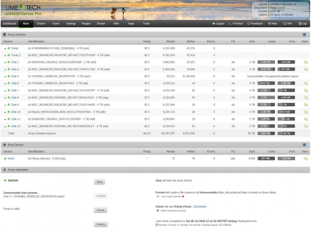Click the drive icon beside Patriot_Memory
This screenshot has height=230, width=311.
29,158
